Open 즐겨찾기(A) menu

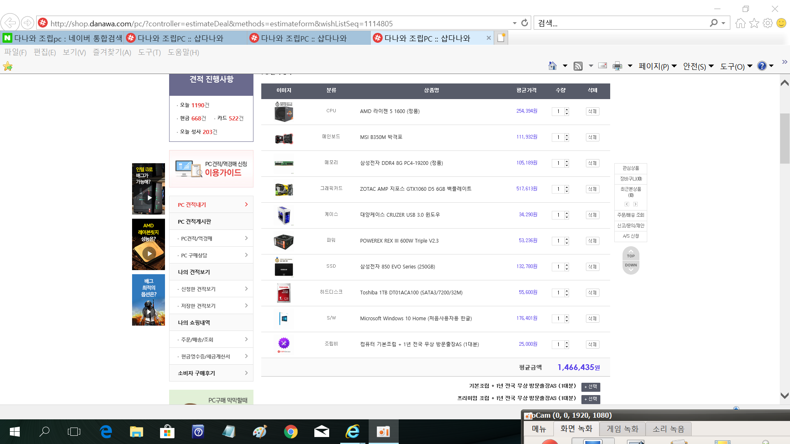coord(112,52)
